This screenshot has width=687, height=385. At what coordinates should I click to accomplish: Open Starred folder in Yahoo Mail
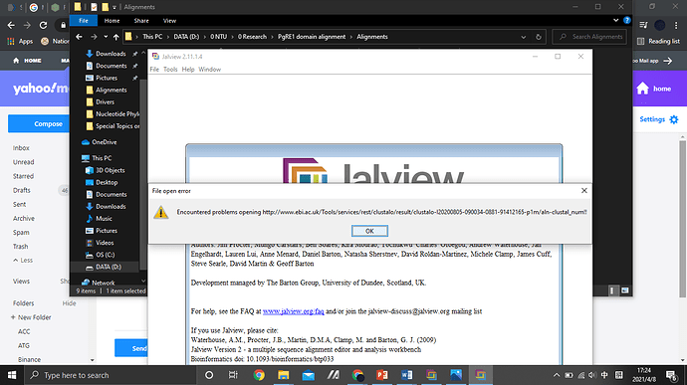pyautogui.click(x=23, y=176)
